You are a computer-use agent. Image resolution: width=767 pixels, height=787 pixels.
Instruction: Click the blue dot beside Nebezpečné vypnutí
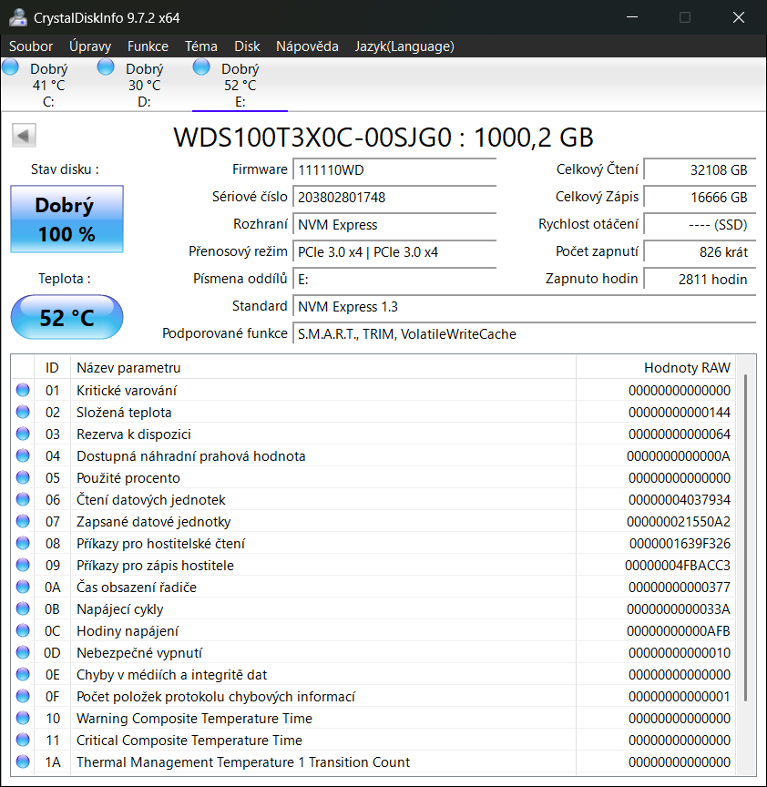click(x=22, y=652)
